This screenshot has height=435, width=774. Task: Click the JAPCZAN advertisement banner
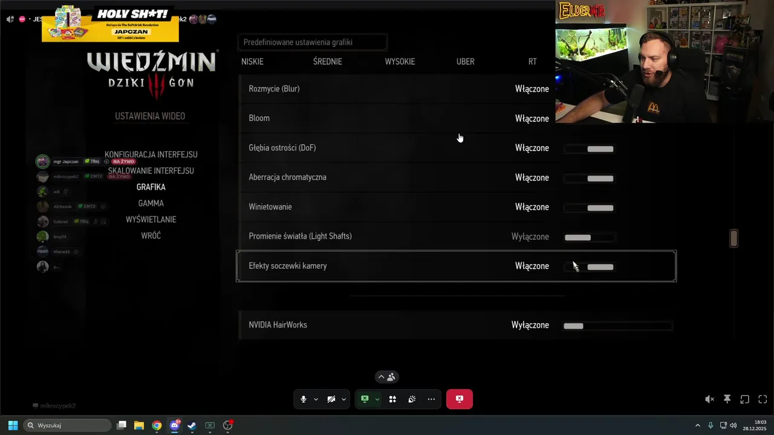coord(110,24)
